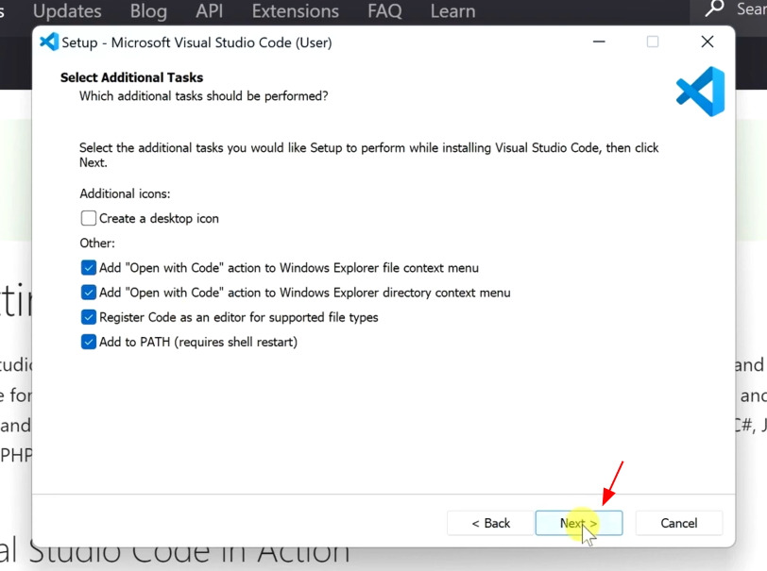Image resolution: width=767 pixels, height=571 pixels.
Task: Click 'Which additional tasks should be performed?' text
Action: (x=203, y=96)
